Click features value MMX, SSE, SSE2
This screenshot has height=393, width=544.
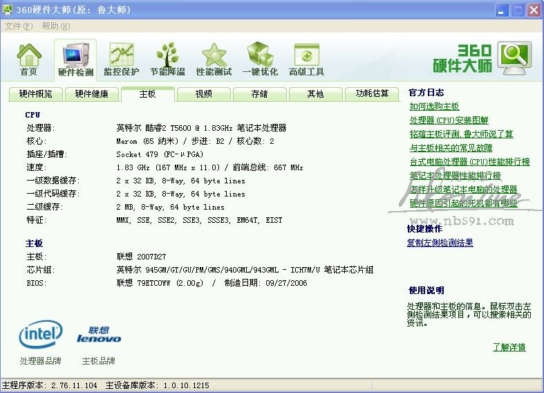(x=199, y=220)
